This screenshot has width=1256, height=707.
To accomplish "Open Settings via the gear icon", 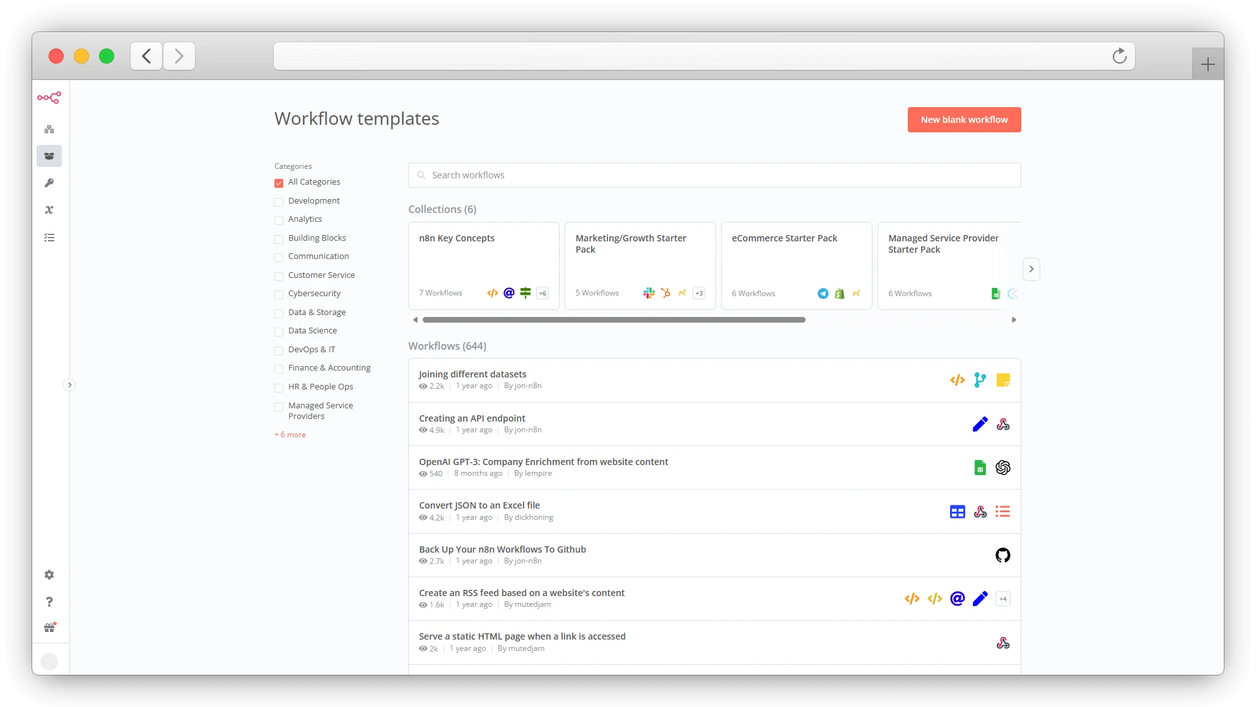I will pyautogui.click(x=50, y=574).
